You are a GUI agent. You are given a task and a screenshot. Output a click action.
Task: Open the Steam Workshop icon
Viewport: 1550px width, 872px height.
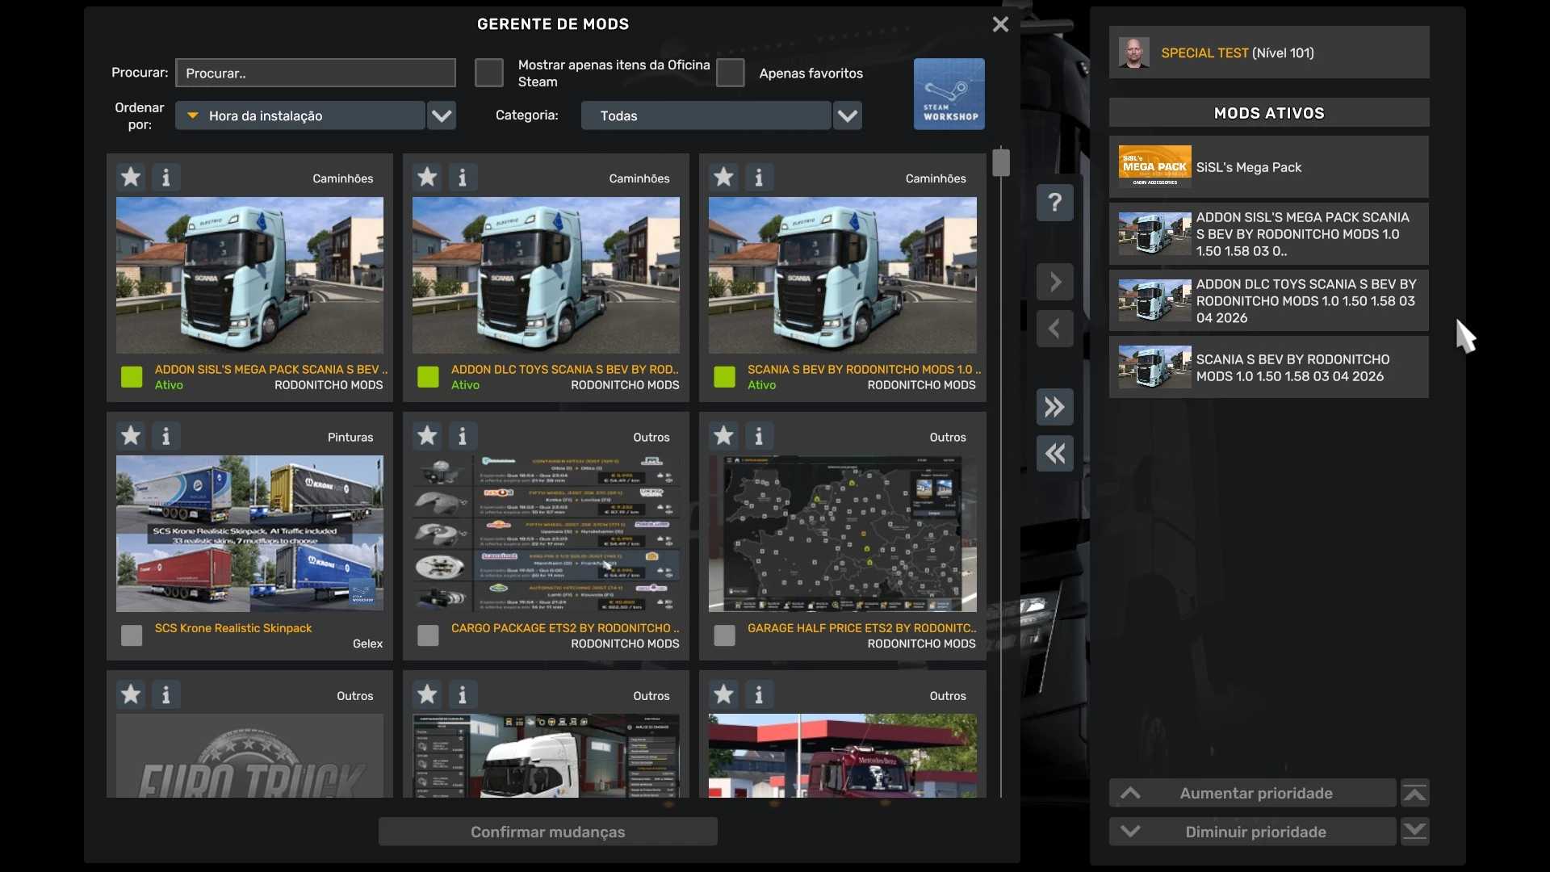[949, 94]
